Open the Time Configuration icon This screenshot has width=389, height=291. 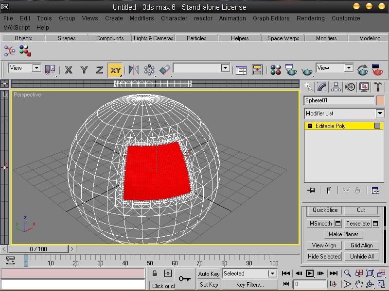click(x=333, y=284)
